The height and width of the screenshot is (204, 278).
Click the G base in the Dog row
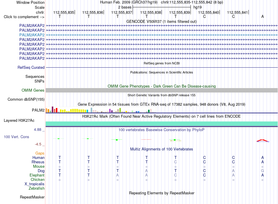click(x=262, y=171)
